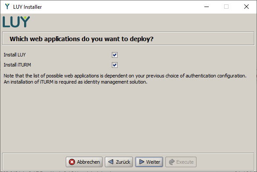Click the Install iTURM label text
The height and width of the screenshot is (172, 257).
[x=17, y=65]
